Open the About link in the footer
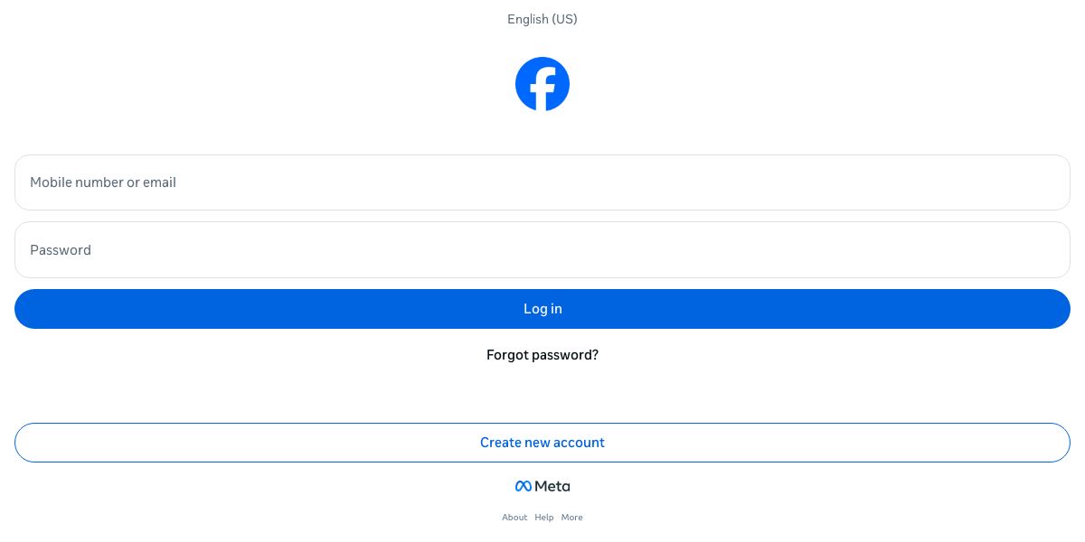 [x=514, y=518]
